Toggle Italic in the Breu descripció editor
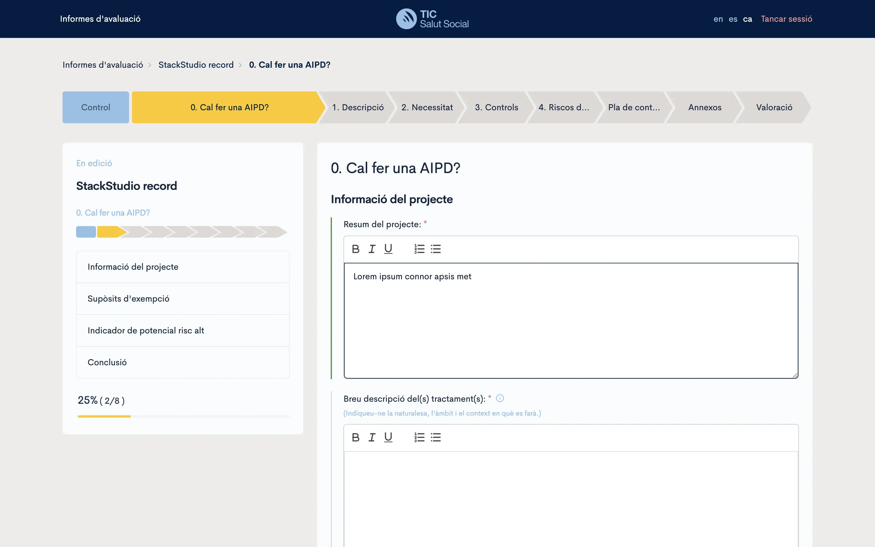Viewport: 875px width, 547px height. point(372,437)
